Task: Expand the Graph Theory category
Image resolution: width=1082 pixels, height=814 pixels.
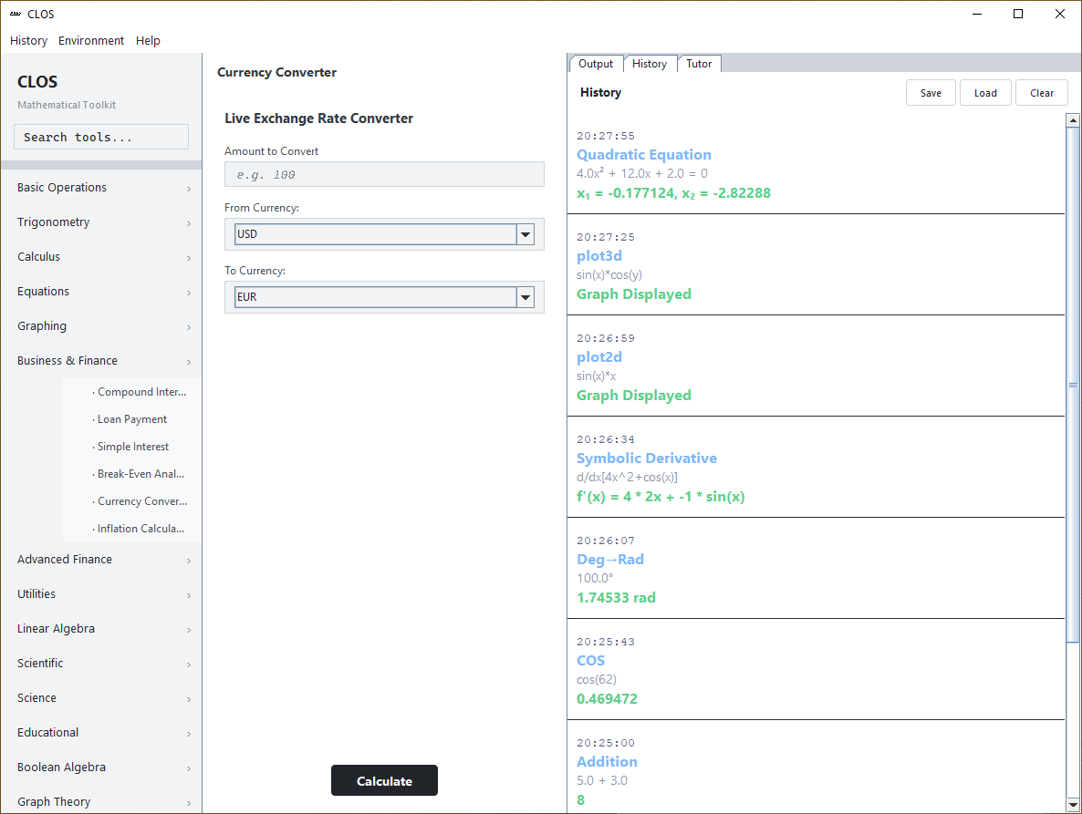Action: pyautogui.click(x=101, y=801)
